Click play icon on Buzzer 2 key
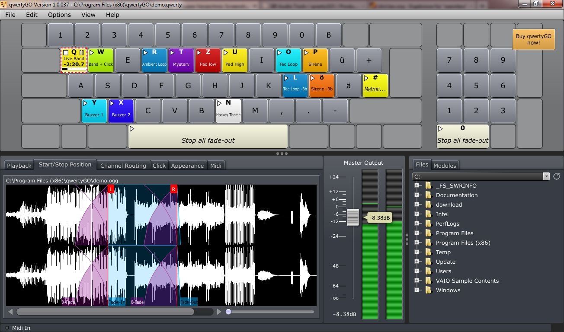 (x=112, y=103)
